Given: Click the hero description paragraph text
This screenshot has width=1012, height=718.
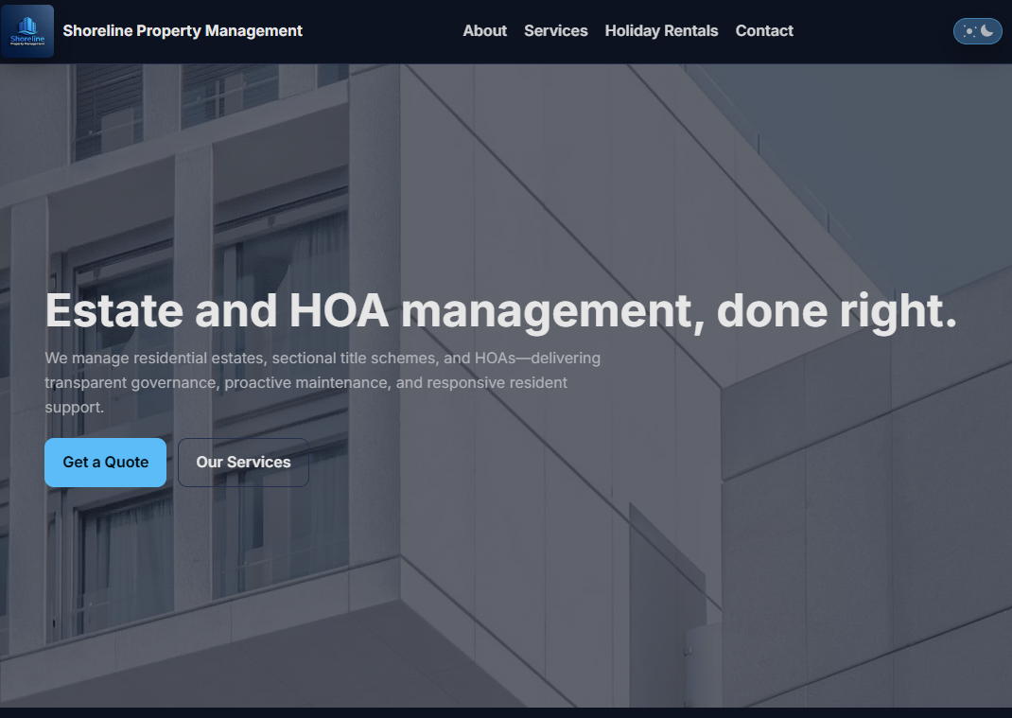Looking at the screenshot, I should coord(322,383).
